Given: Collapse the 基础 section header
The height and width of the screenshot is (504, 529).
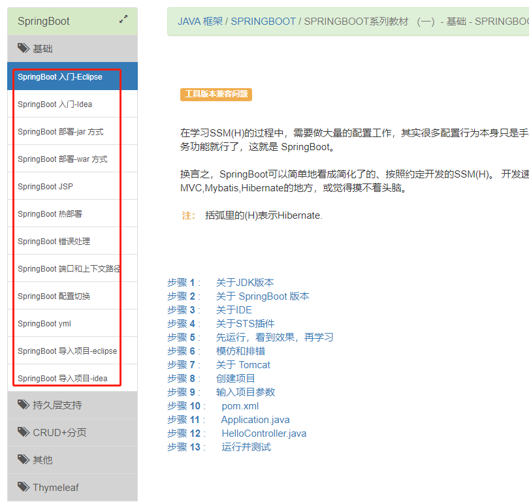Looking at the screenshot, I should click(72, 48).
